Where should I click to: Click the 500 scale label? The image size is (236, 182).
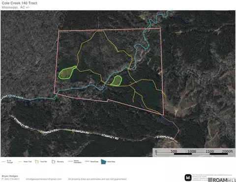[x=174, y=151]
